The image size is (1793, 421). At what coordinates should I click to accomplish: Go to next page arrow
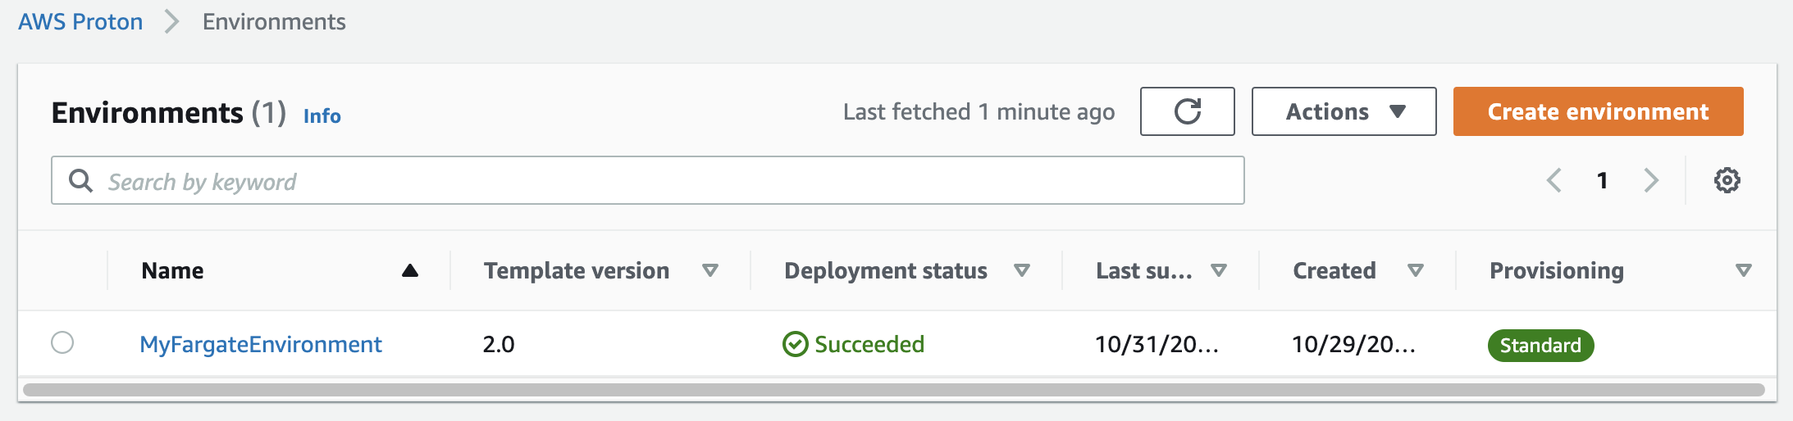[1651, 180]
